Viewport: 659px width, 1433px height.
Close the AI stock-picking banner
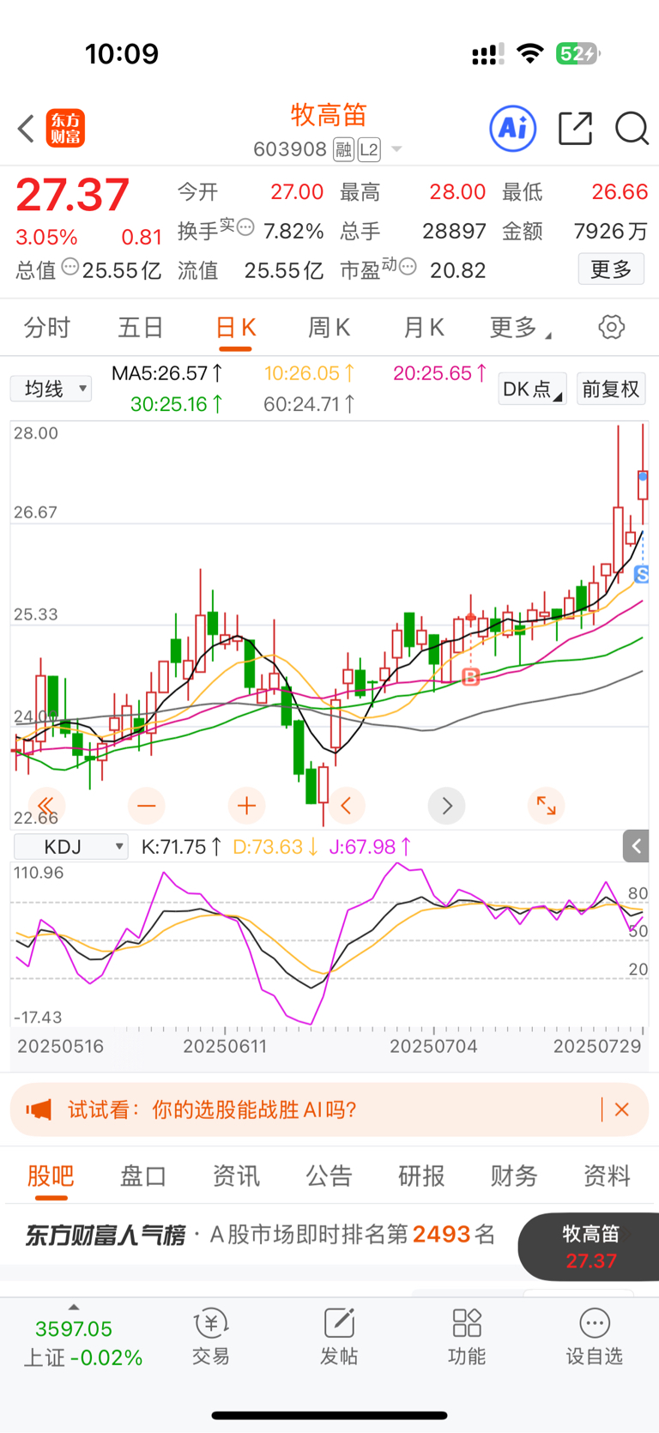click(622, 1110)
